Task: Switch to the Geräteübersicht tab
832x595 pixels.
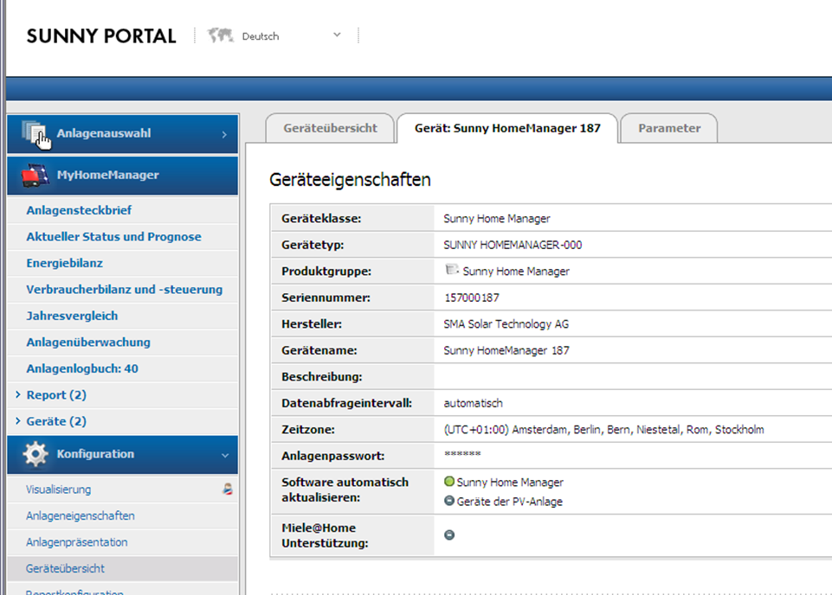Action: pyautogui.click(x=330, y=128)
